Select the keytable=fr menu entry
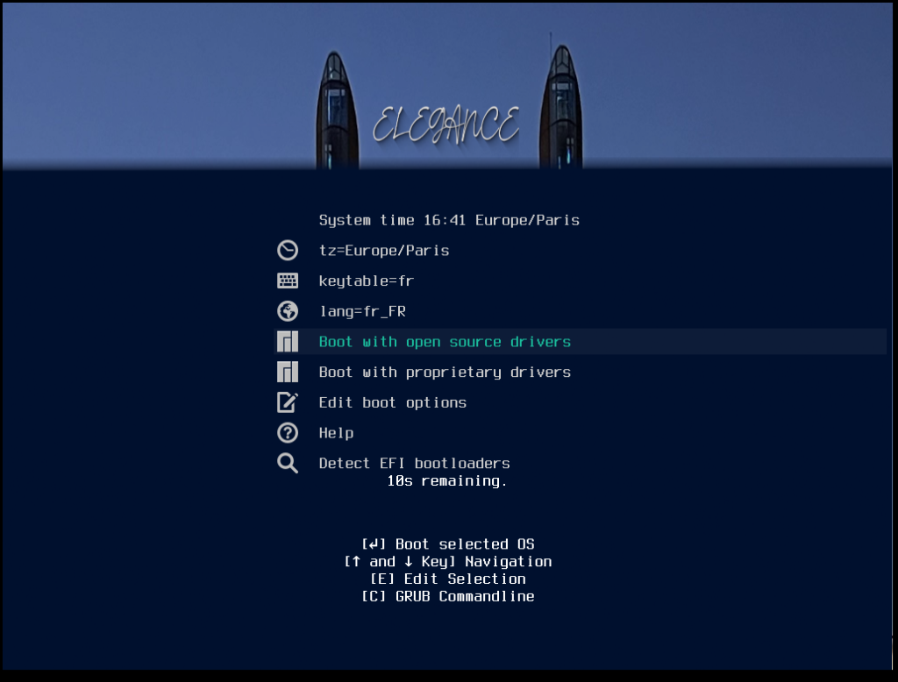Image resolution: width=898 pixels, height=682 pixels. pos(366,281)
